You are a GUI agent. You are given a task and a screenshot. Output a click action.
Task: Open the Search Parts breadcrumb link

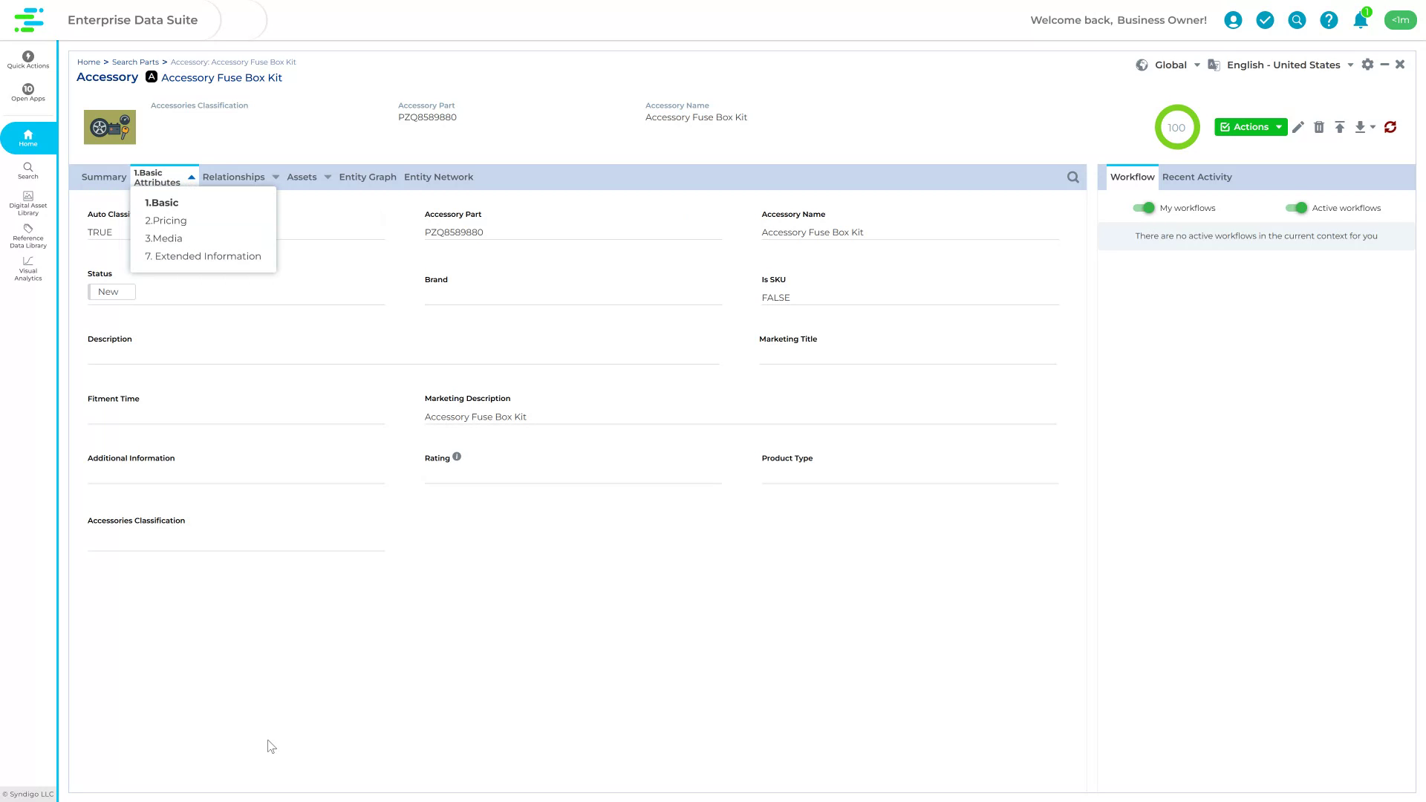click(134, 62)
